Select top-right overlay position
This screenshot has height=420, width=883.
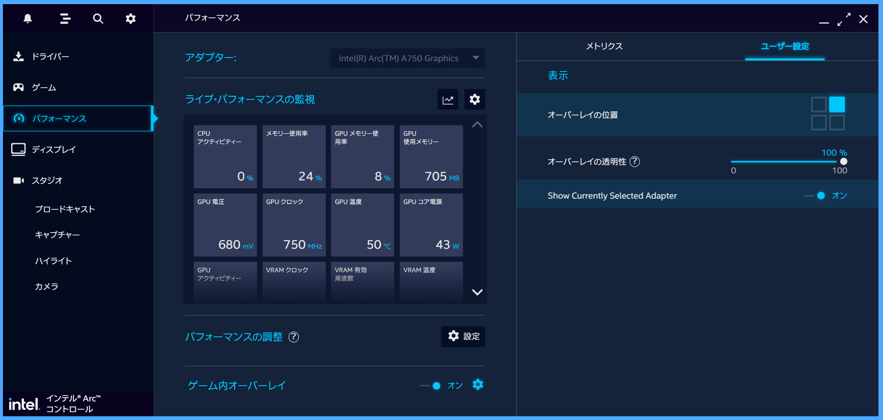pos(837,104)
